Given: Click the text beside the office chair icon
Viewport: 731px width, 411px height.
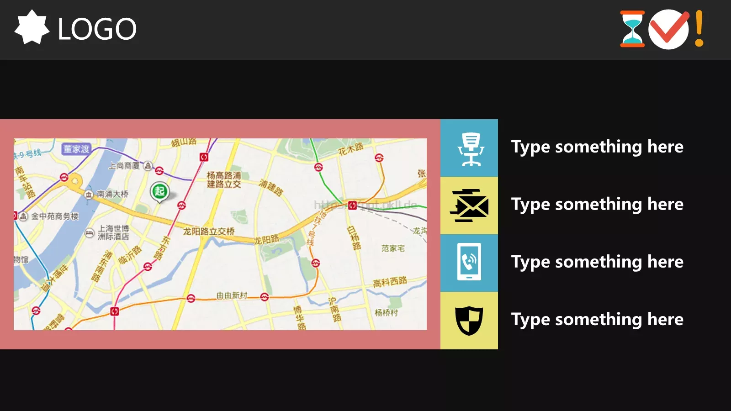Looking at the screenshot, I should point(597,147).
